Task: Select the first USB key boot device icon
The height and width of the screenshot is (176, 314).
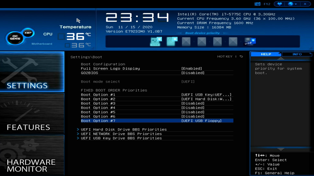Action: (x=156, y=42)
